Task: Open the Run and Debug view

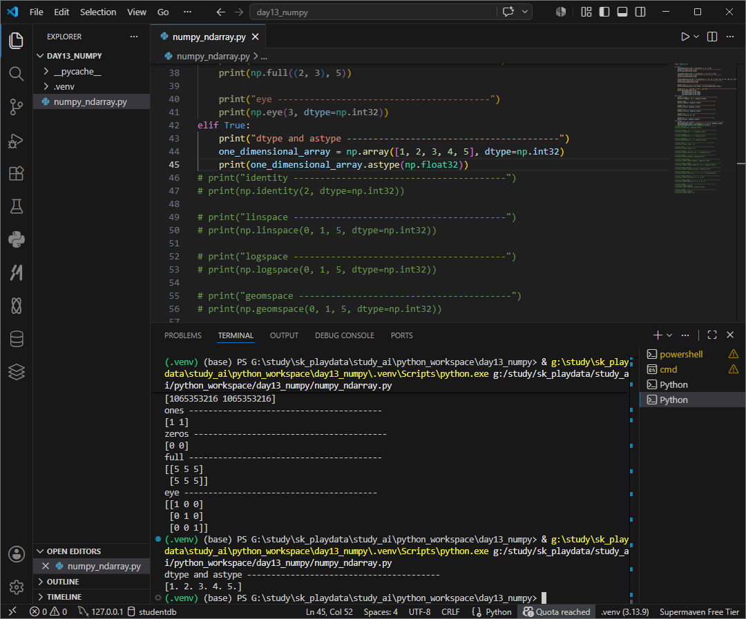Action: (x=16, y=141)
